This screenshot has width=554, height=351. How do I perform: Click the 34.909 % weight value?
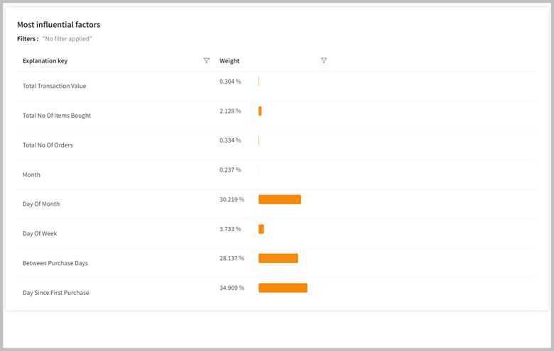[x=232, y=288]
